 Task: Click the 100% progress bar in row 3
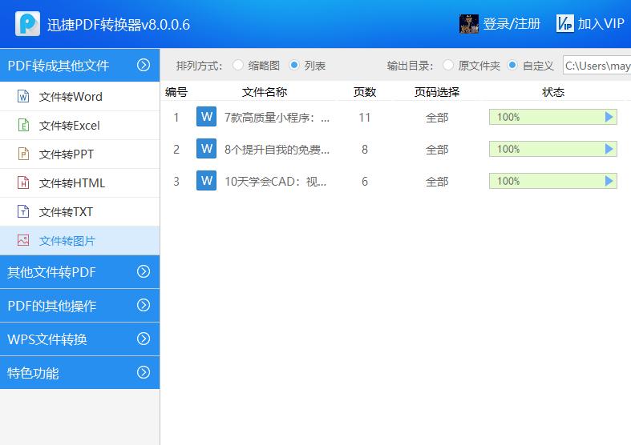point(553,181)
